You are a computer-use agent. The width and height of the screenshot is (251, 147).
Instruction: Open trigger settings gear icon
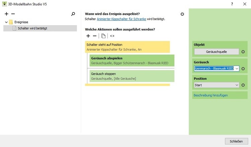pyautogui.click(x=182, y=14)
